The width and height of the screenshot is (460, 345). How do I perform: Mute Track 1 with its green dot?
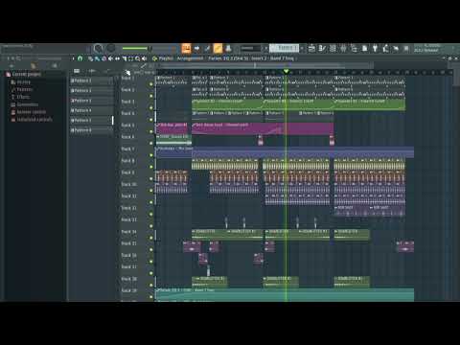151,84
